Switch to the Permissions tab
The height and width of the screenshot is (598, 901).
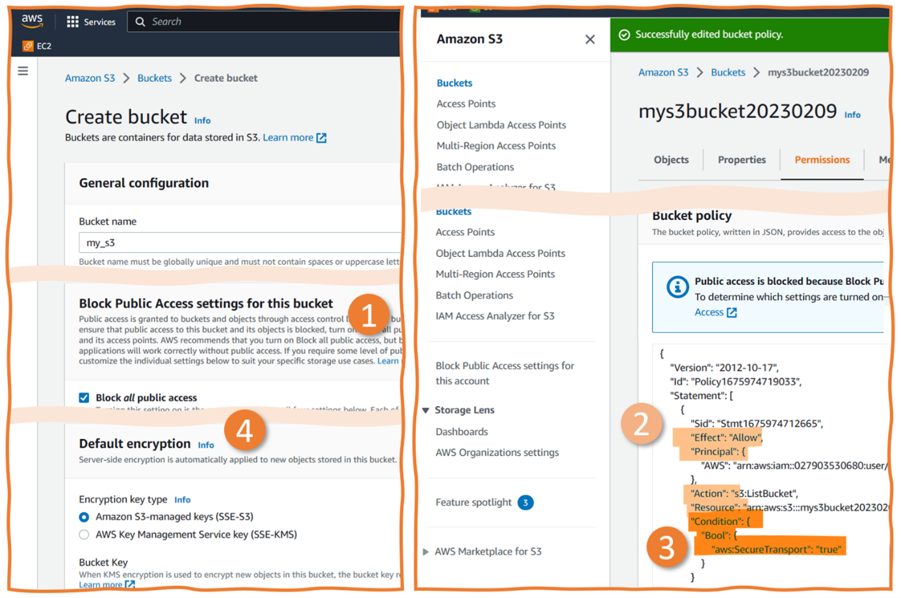(822, 160)
